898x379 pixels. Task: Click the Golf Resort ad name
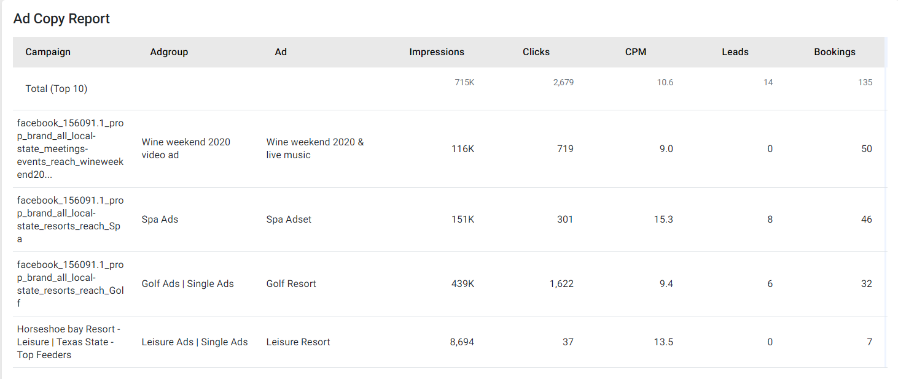coord(291,284)
